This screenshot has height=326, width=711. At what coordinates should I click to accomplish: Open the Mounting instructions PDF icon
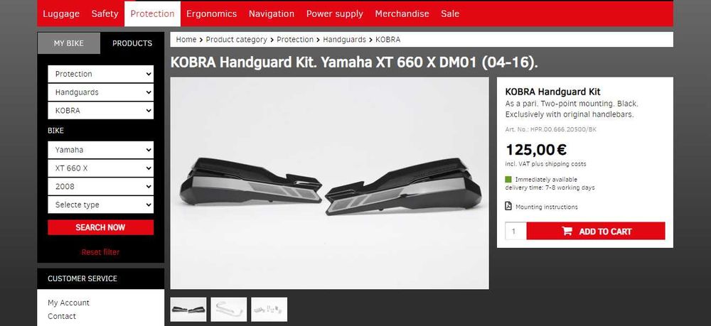tap(508, 207)
